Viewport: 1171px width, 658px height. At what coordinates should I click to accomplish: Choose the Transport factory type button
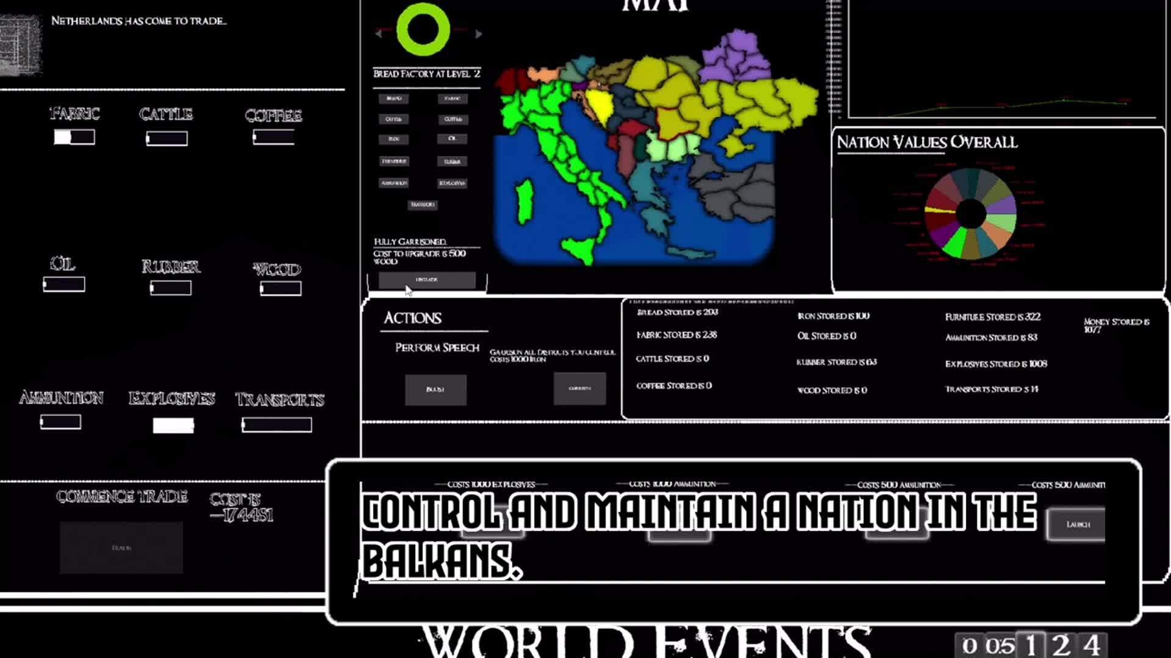[x=423, y=205]
